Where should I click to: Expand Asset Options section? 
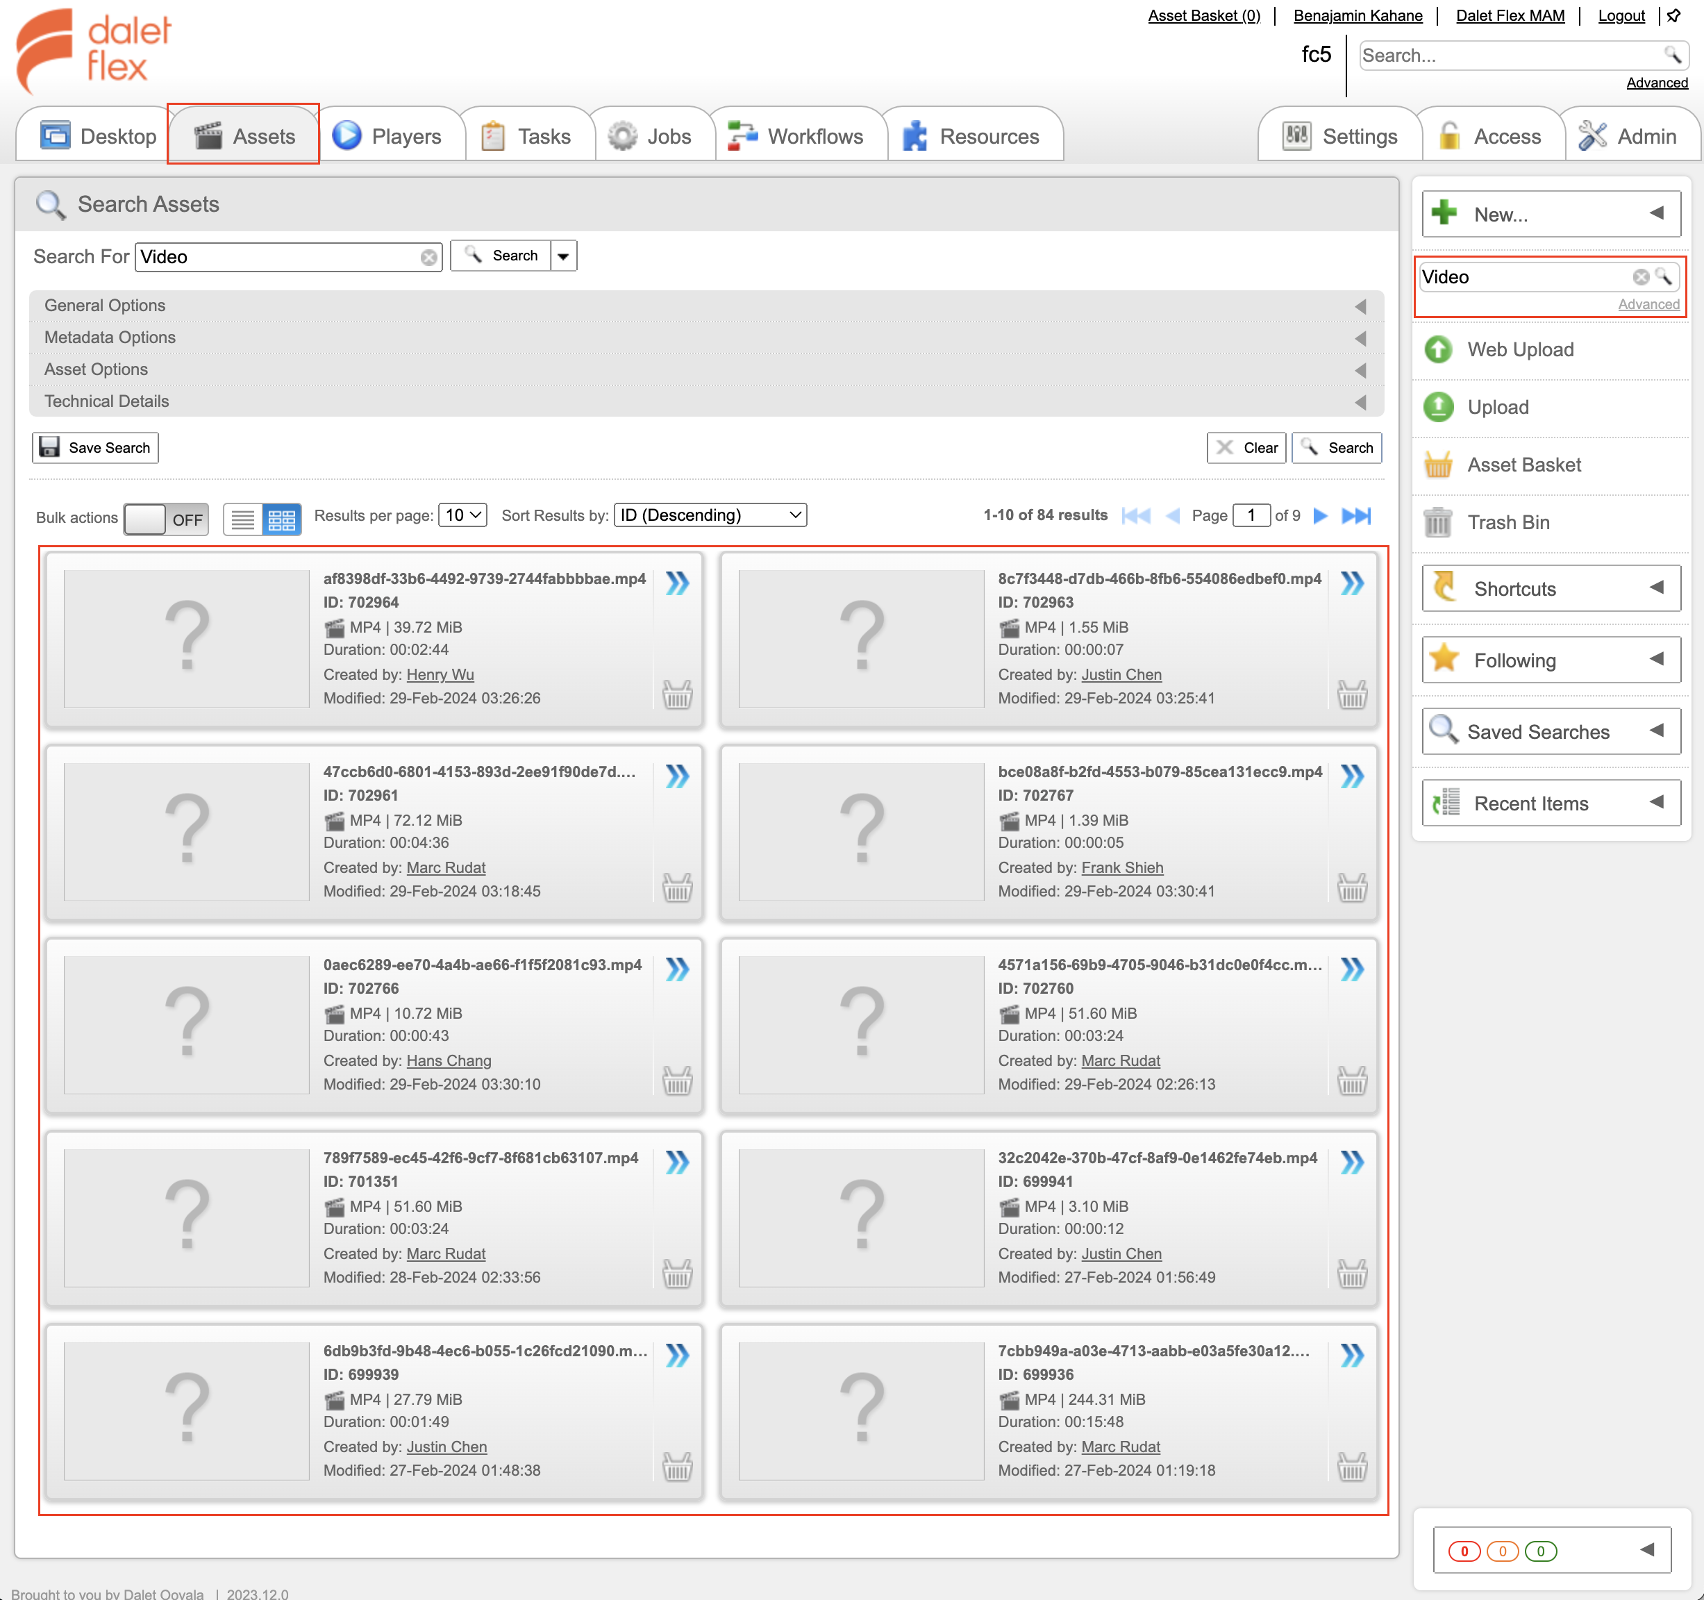(x=706, y=369)
